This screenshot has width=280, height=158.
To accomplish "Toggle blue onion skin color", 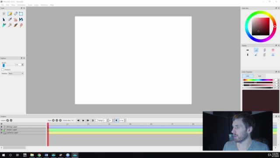I will pos(273,55).
